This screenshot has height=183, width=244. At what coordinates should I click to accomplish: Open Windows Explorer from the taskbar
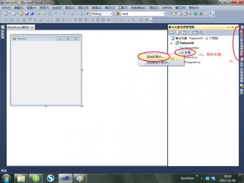point(21,178)
